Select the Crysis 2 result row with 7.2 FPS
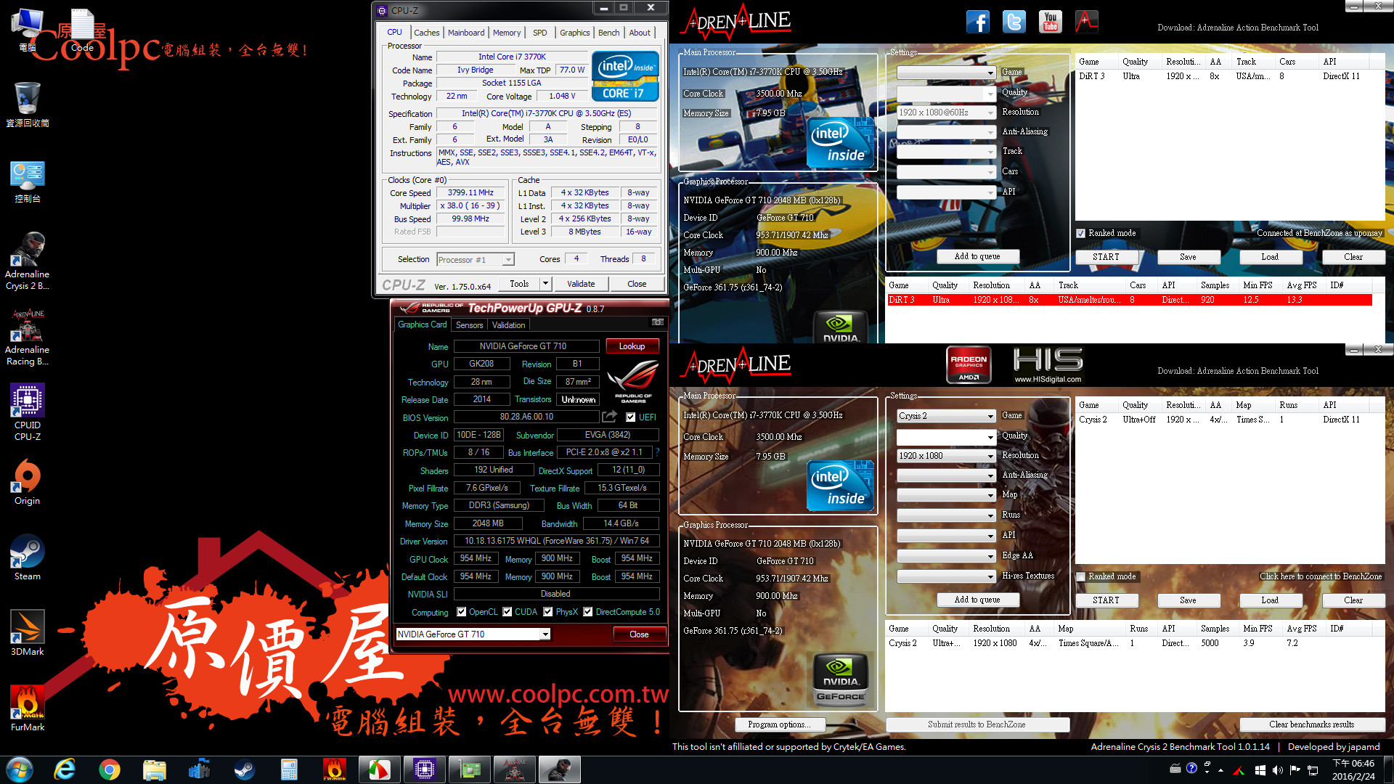This screenshot has height=784, width=1394. [x=1129, y=643]
